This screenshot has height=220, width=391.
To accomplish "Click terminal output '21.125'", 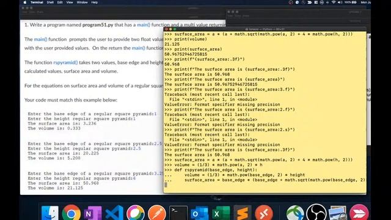I will 172,44.
